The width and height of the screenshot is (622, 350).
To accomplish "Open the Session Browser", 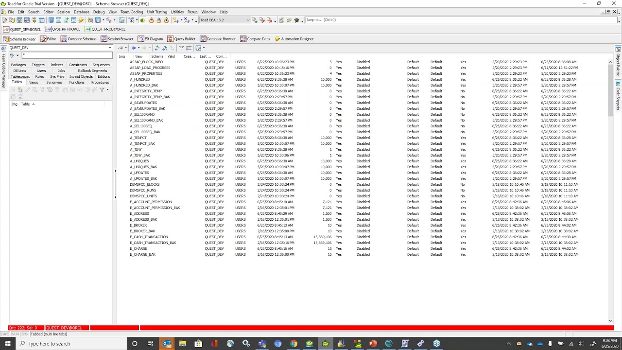I will click(x=117, y=39).
